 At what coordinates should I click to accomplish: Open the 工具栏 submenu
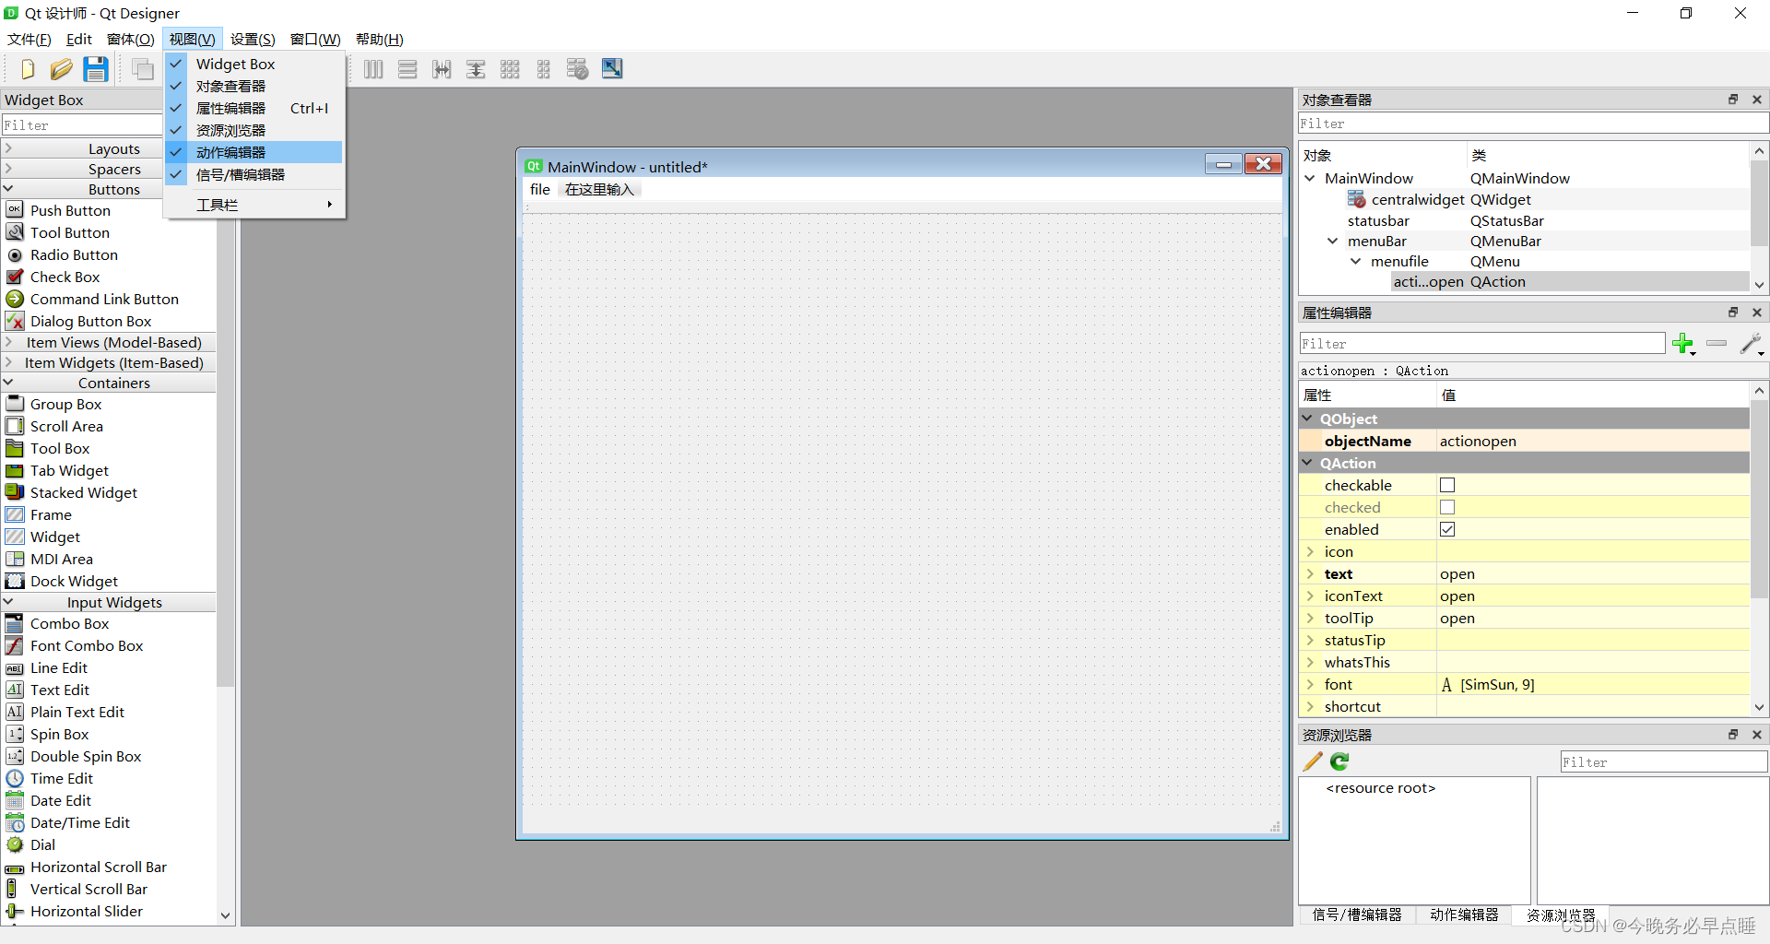(x=254, y=205)
